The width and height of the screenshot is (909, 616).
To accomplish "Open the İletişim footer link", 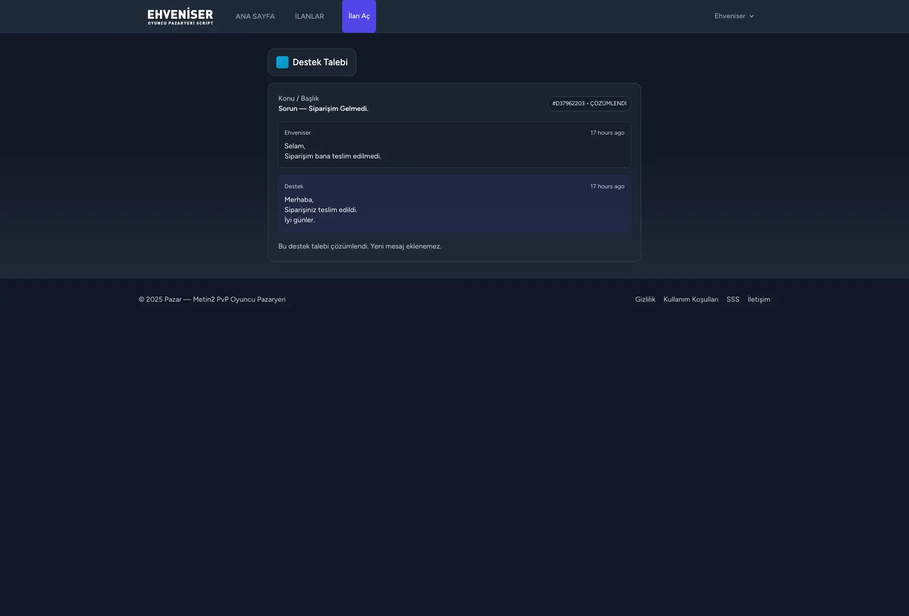I will pos(758,299).
